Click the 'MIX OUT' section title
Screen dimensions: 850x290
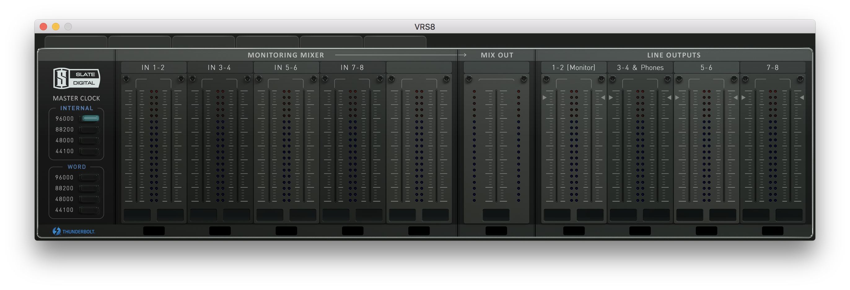[497, 55]
